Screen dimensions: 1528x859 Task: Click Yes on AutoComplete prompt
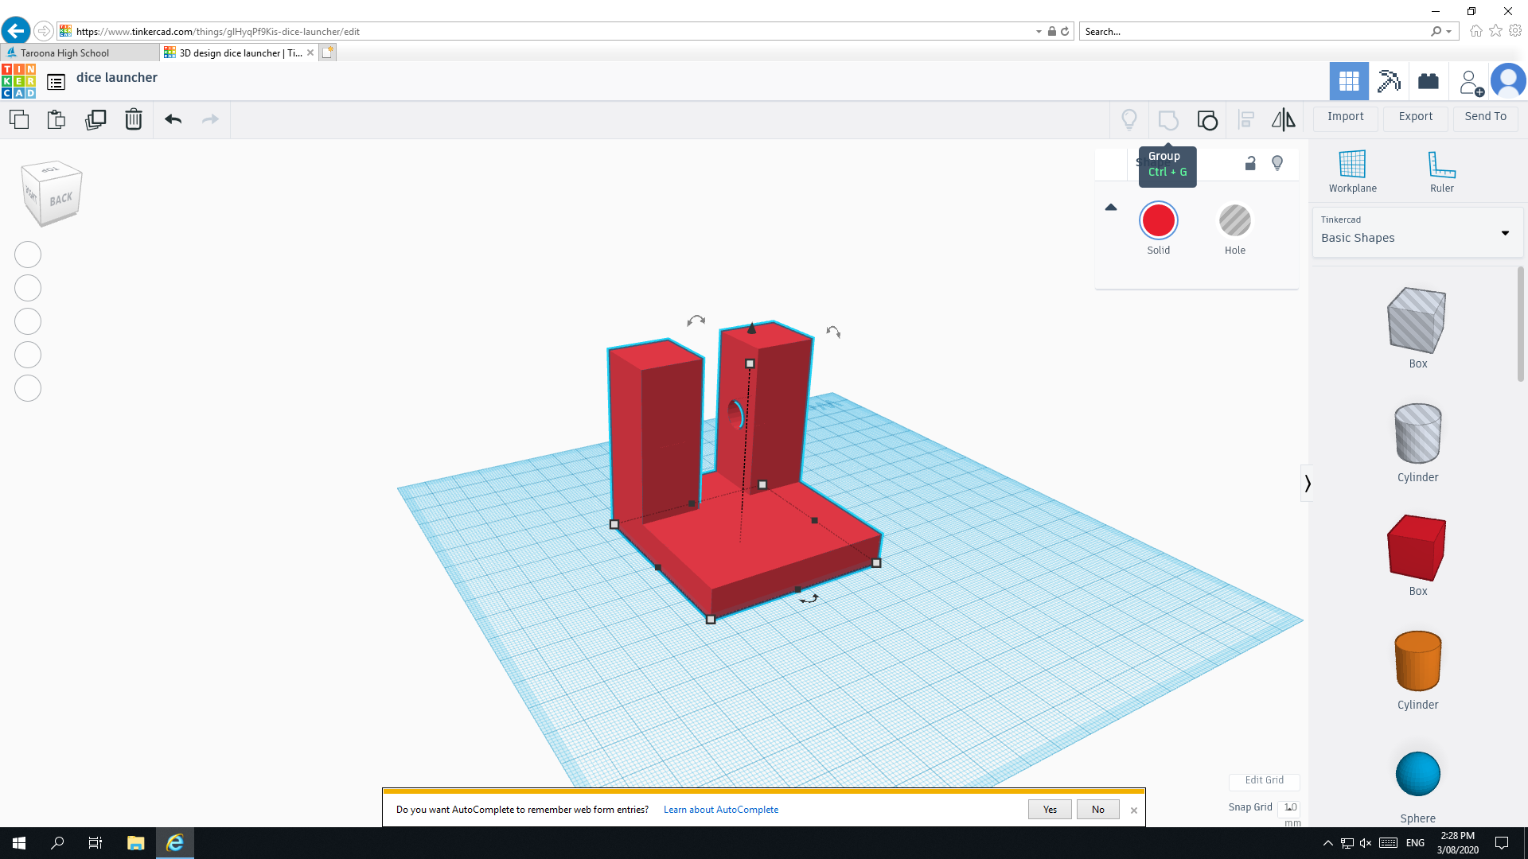pyautogui.click(x=1050, y=810)
